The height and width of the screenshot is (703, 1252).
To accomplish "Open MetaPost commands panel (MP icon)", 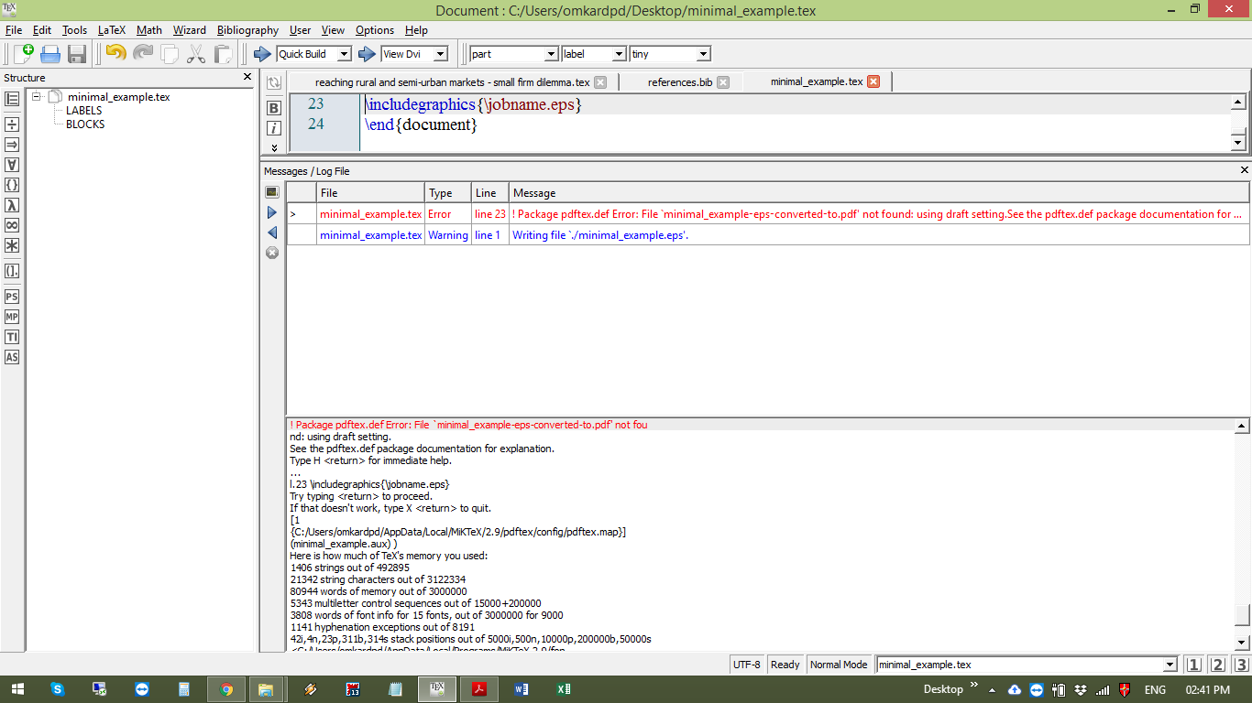I will tap(12, 317).
